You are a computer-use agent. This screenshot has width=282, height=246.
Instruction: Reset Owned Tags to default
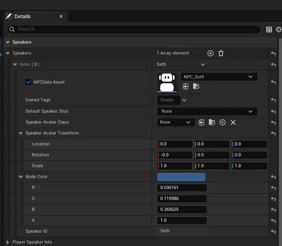[274, 100]
